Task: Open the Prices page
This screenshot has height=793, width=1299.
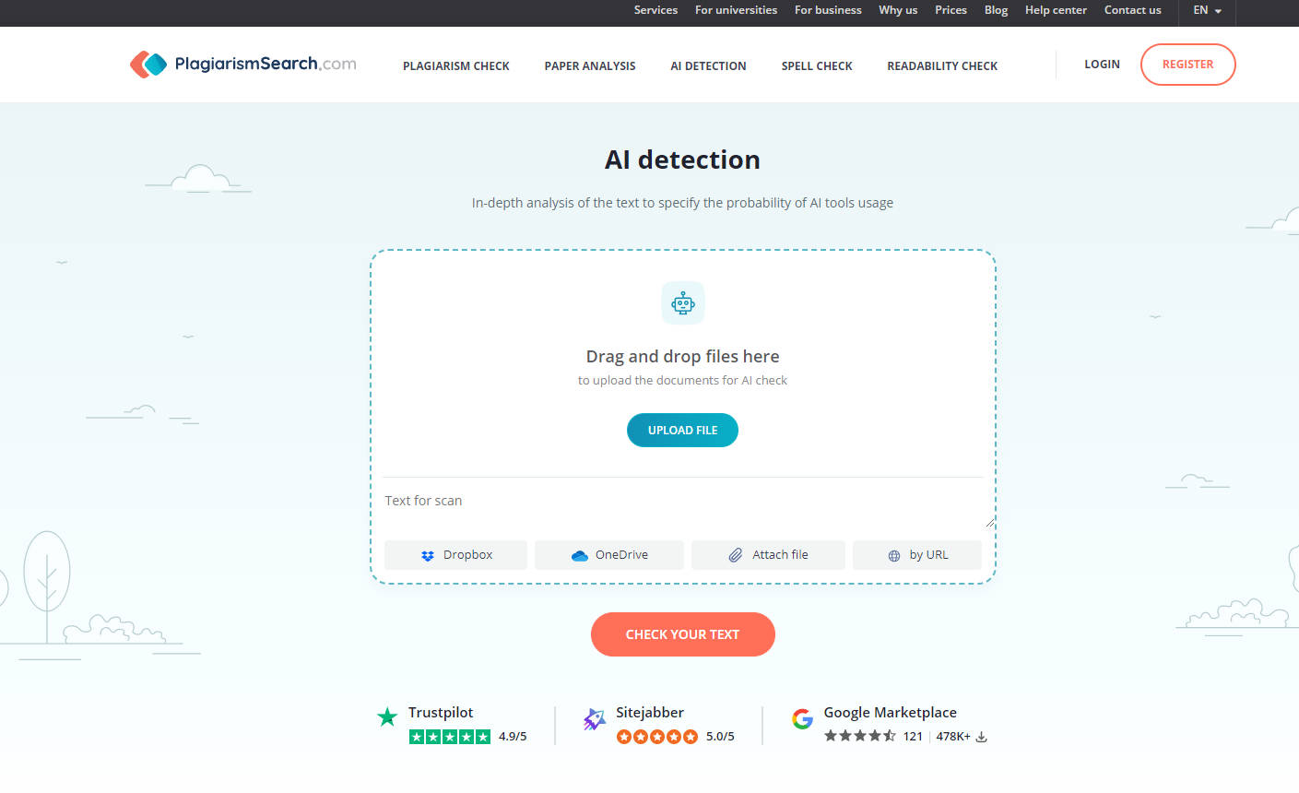Action: click(x=951, y=10)
